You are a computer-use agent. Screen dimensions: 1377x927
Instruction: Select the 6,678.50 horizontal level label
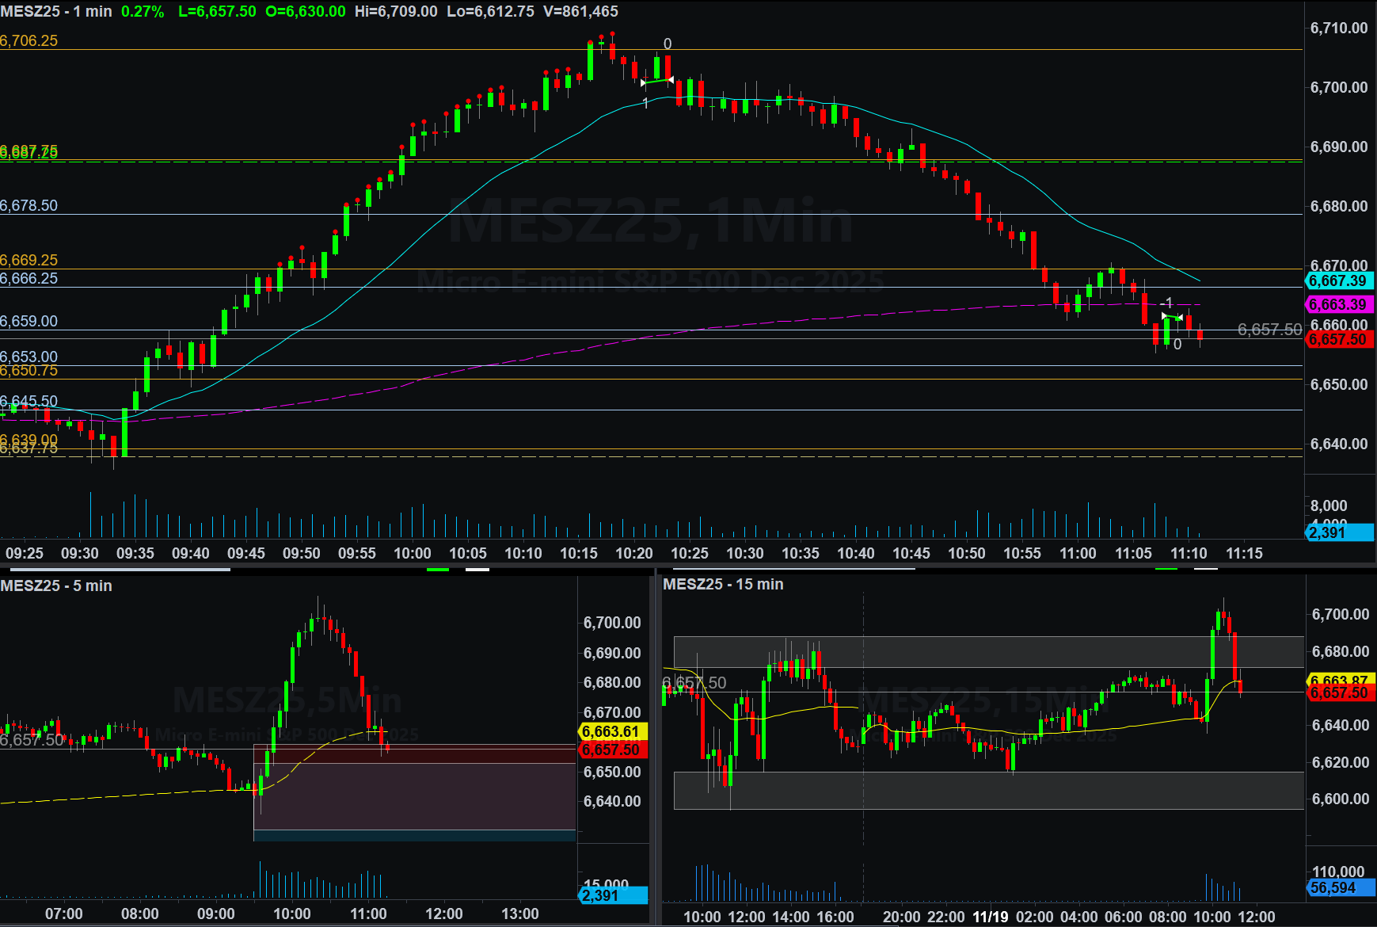pyautogui.click(x=29, y=206)
